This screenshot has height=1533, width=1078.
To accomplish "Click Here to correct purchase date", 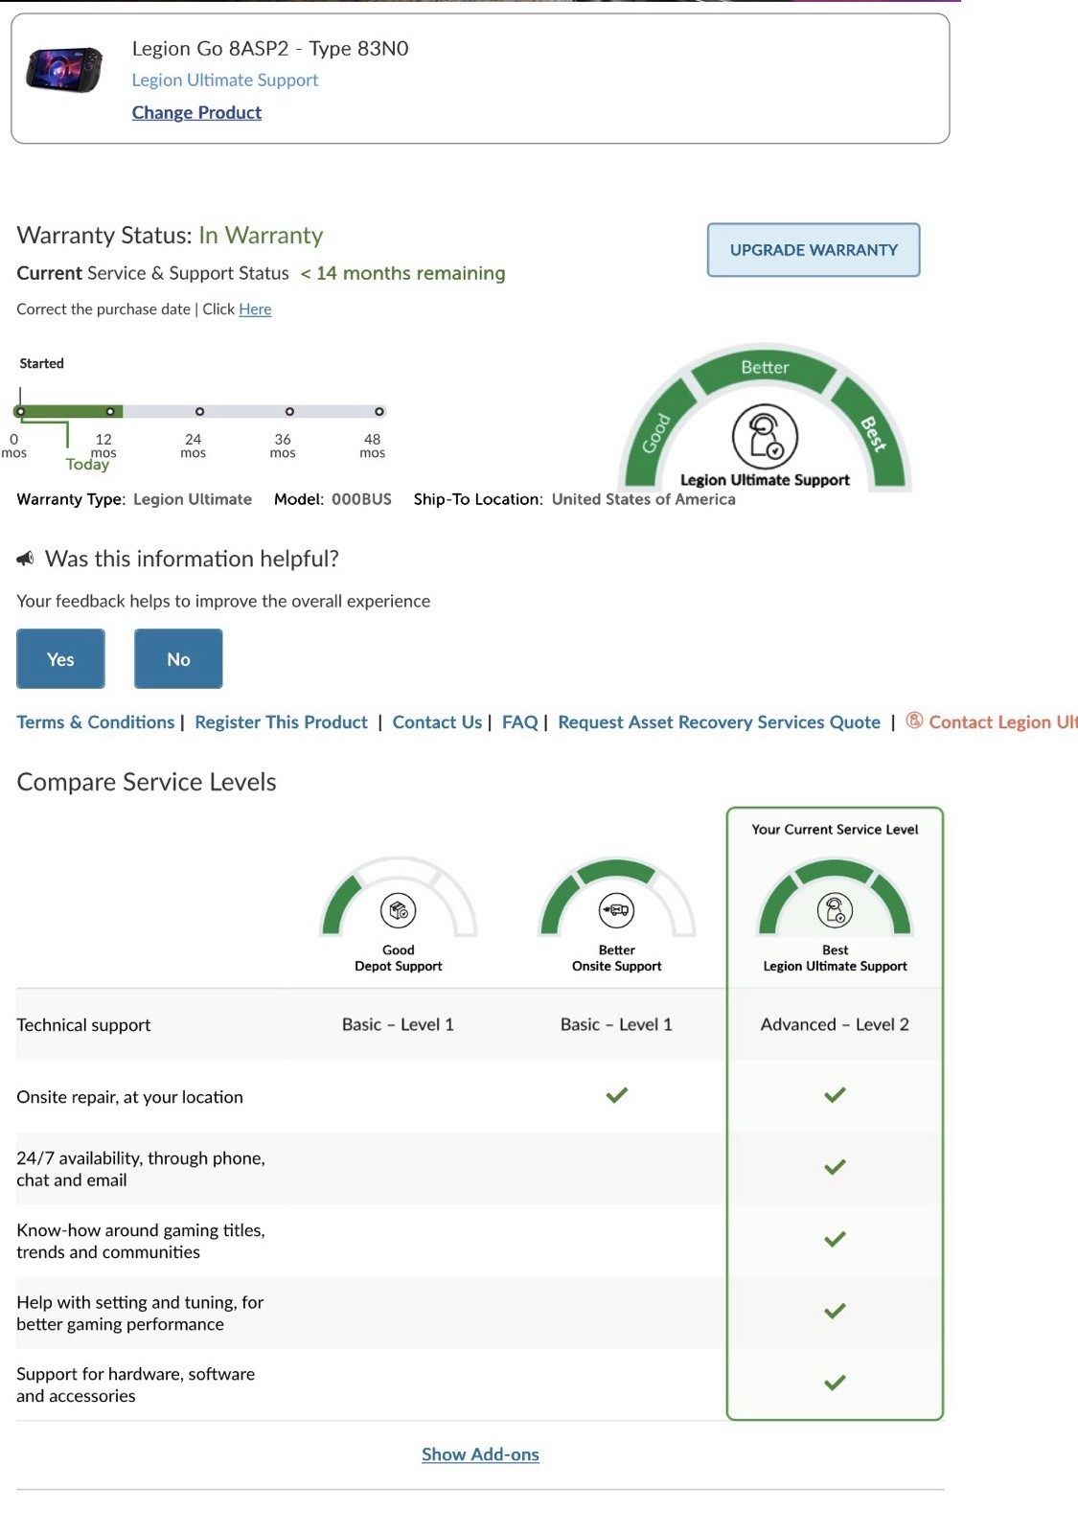I will (255, 309).
